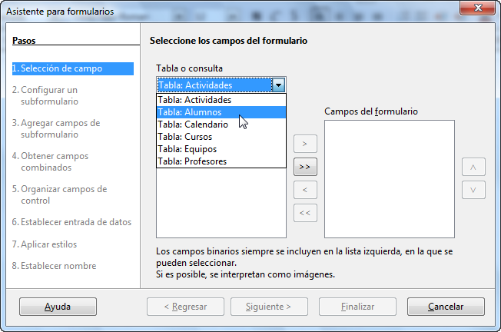Close the Asistente para formularios dialog
The image size is (501, 332).
click(477, 8)
